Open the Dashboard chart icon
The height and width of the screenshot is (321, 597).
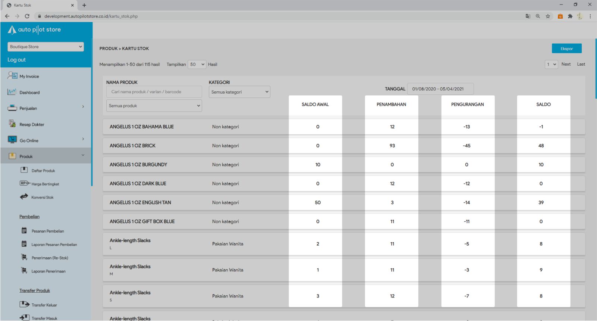[x=12, y=92]
